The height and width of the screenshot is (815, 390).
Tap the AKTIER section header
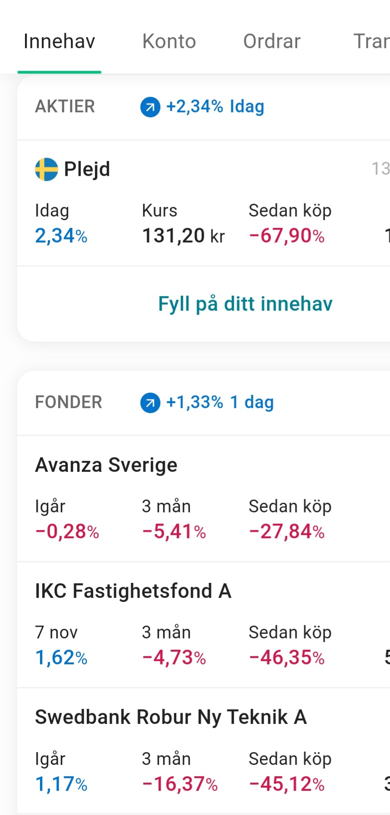coord(65,106)
